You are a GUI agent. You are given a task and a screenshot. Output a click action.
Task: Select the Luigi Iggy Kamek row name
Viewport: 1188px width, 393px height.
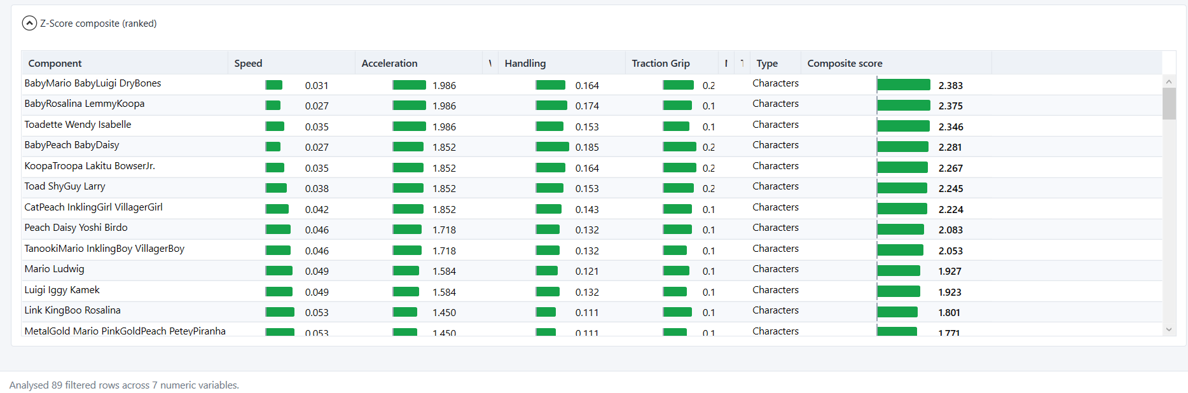coord(62,290)
